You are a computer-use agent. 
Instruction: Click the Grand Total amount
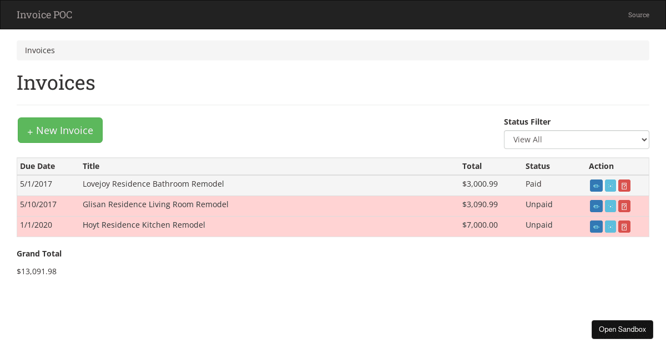(x=37, y=271)
